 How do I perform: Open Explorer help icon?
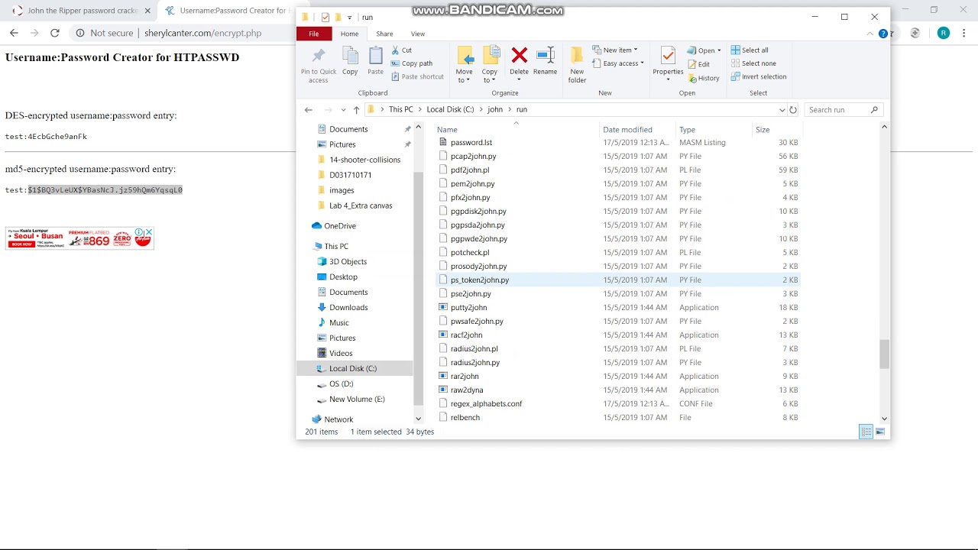click(883, 34)
